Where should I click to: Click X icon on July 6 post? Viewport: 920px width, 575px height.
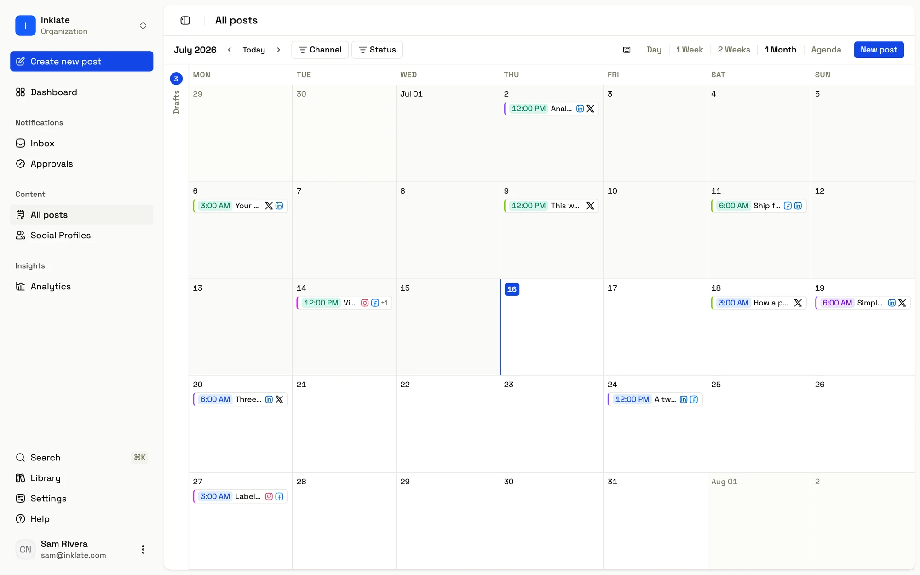pyautogui.click(x=269, y=206)
